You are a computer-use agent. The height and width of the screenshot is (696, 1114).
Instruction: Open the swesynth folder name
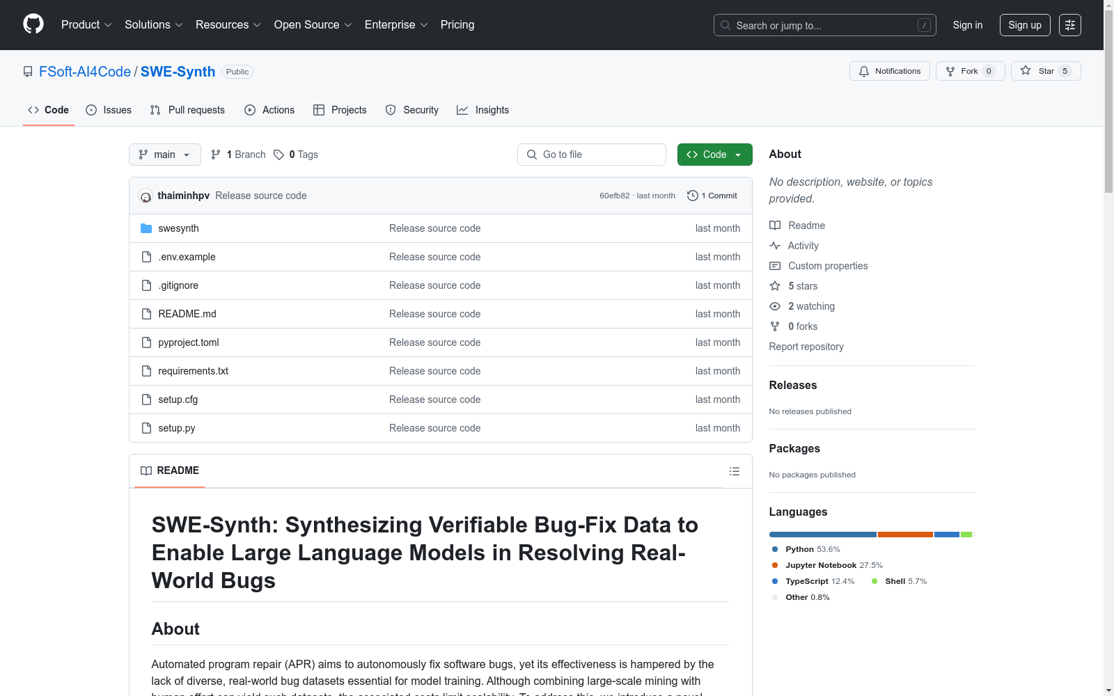pos(178,228)
